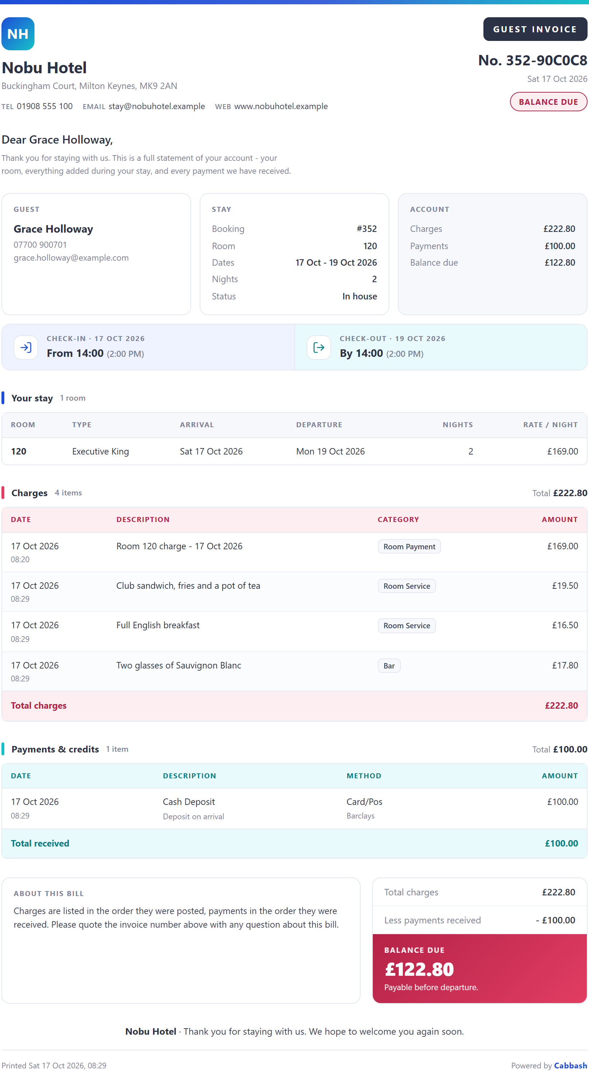Click the NH hotel logo icon
Viewport: 589px width, 1072px height.
[18, 34]
